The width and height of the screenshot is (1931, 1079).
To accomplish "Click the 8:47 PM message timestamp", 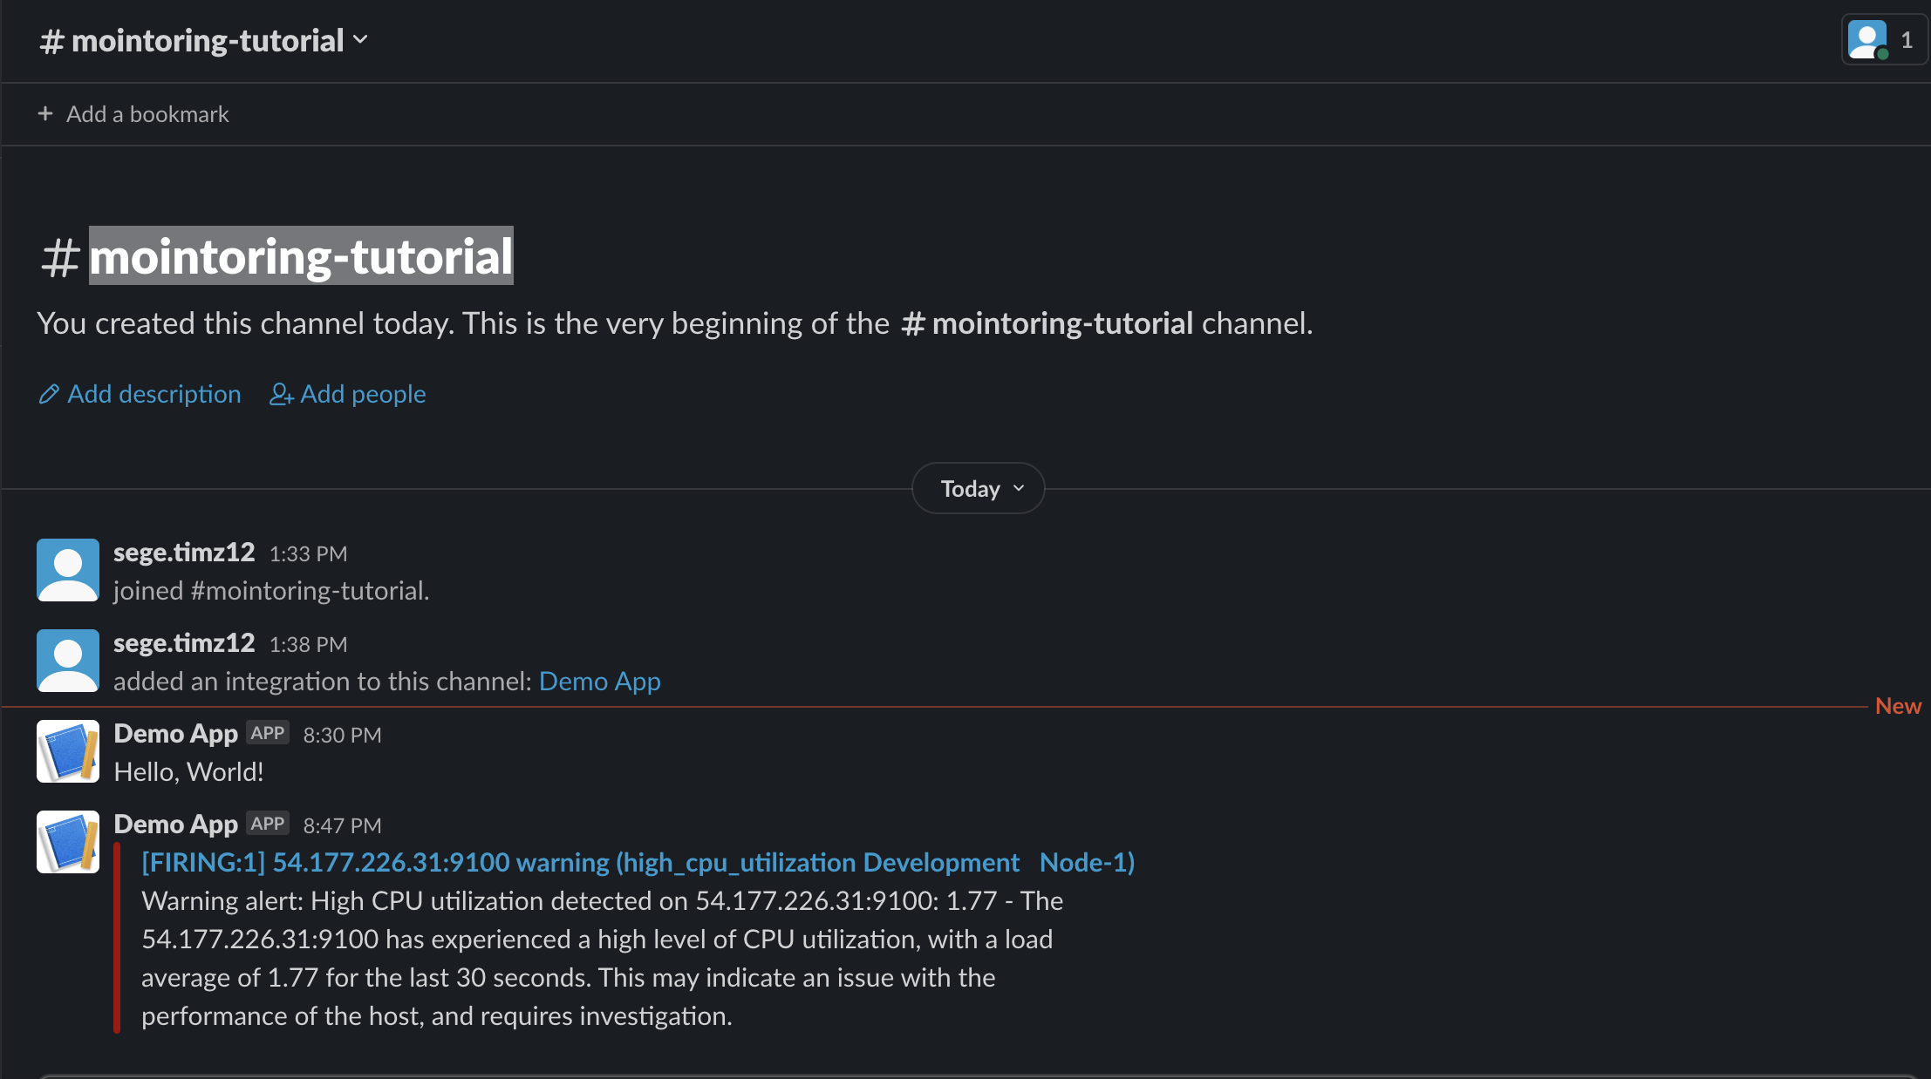I will (342, 825).
